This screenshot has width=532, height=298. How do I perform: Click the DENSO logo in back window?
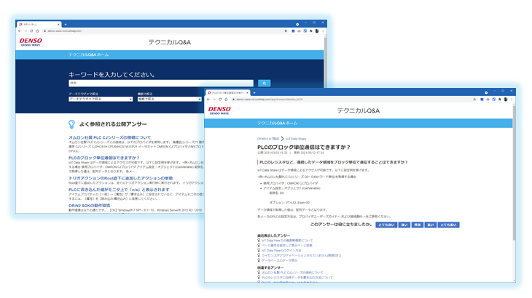tap(31, 42)
